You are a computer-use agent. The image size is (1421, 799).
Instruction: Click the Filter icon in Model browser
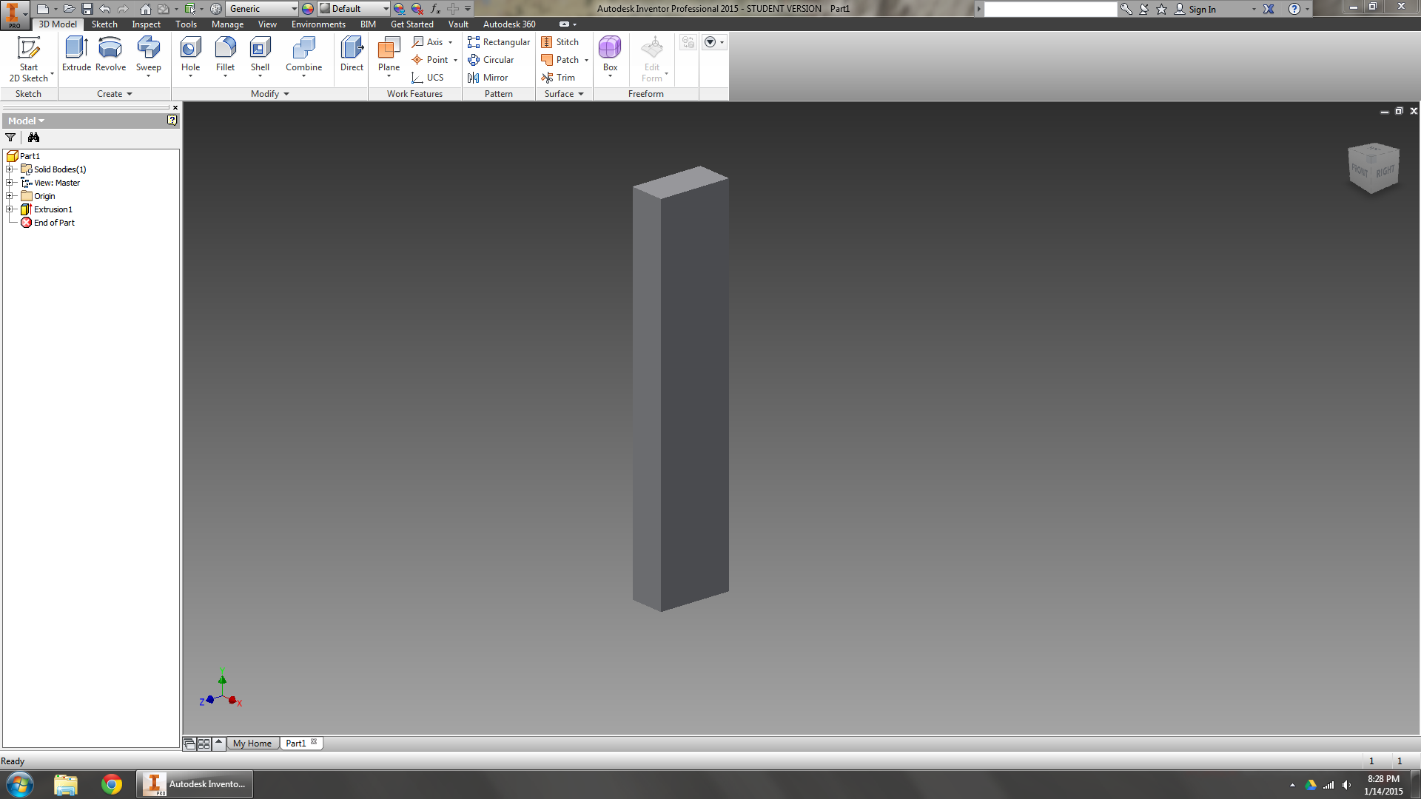[10, 138]
